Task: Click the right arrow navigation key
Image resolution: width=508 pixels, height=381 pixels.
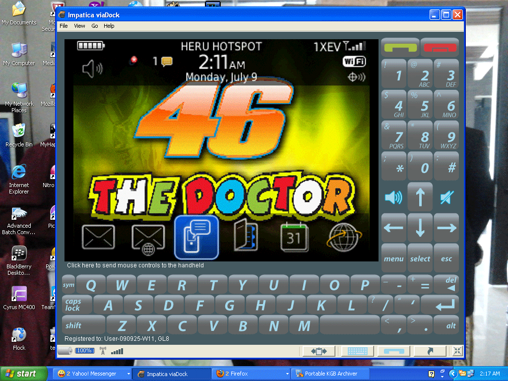Action: tap(446, 227)
